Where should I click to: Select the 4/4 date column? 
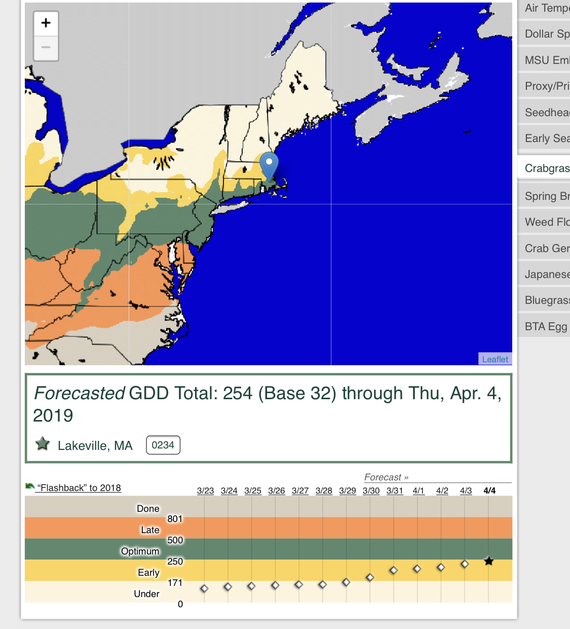tap(489, 491)
